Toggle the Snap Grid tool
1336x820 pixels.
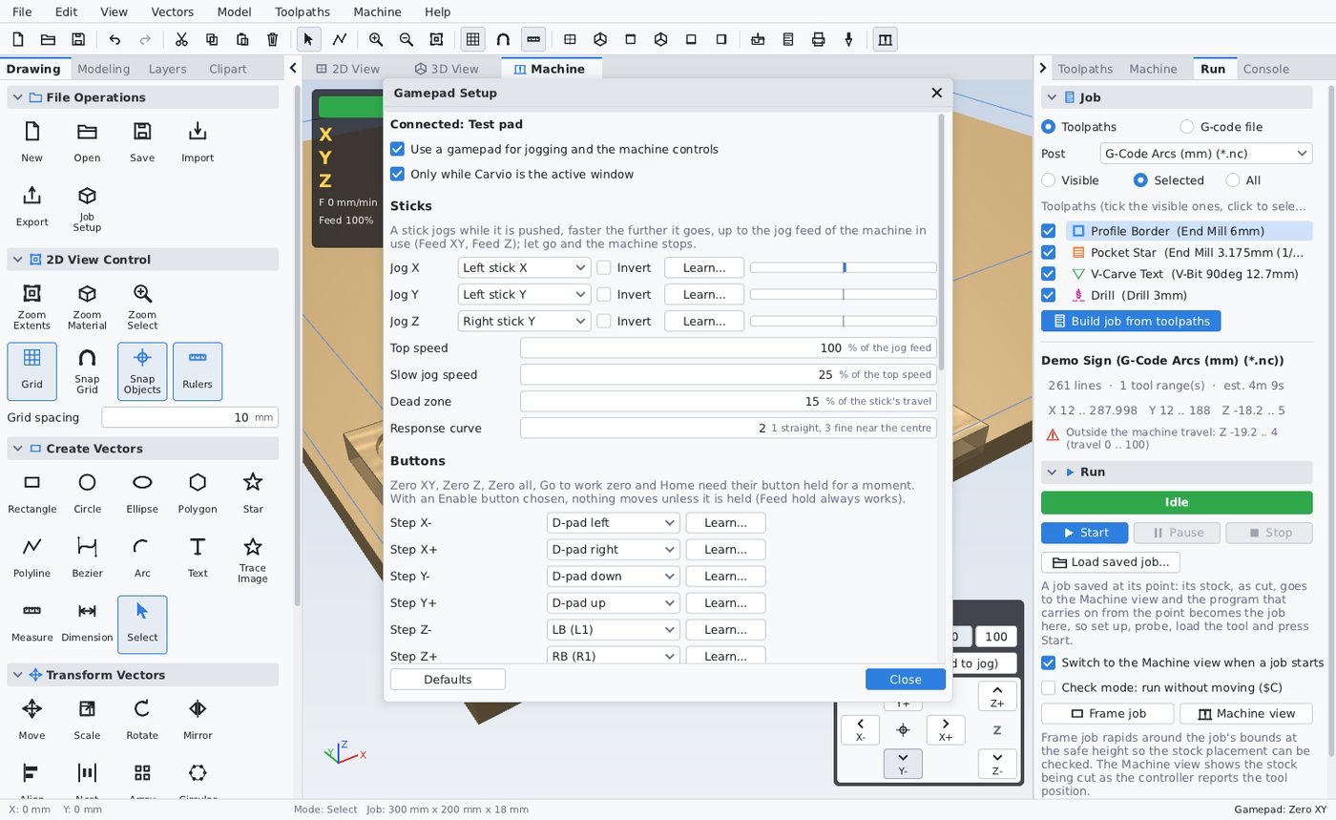(x=87, y=370)
